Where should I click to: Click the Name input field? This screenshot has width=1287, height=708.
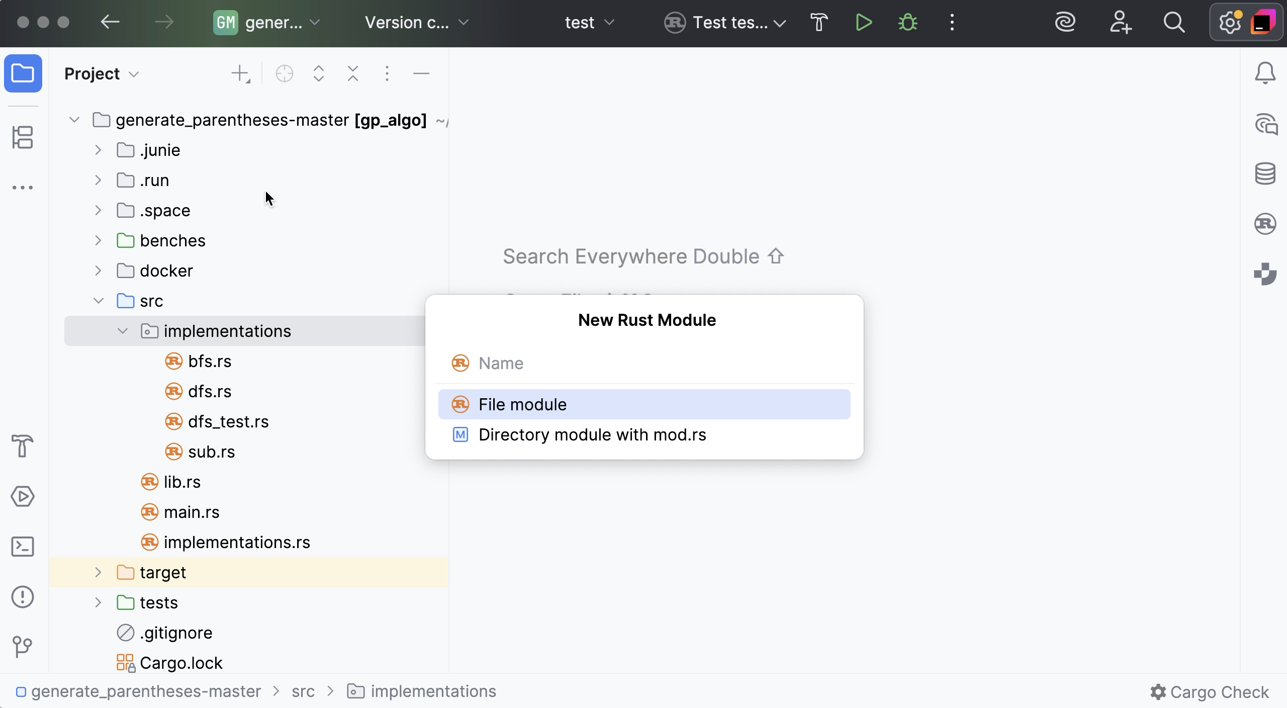643,363
